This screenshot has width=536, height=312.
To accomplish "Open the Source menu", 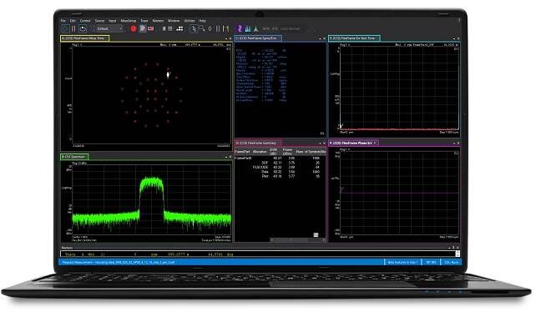I will click(99, 21).
